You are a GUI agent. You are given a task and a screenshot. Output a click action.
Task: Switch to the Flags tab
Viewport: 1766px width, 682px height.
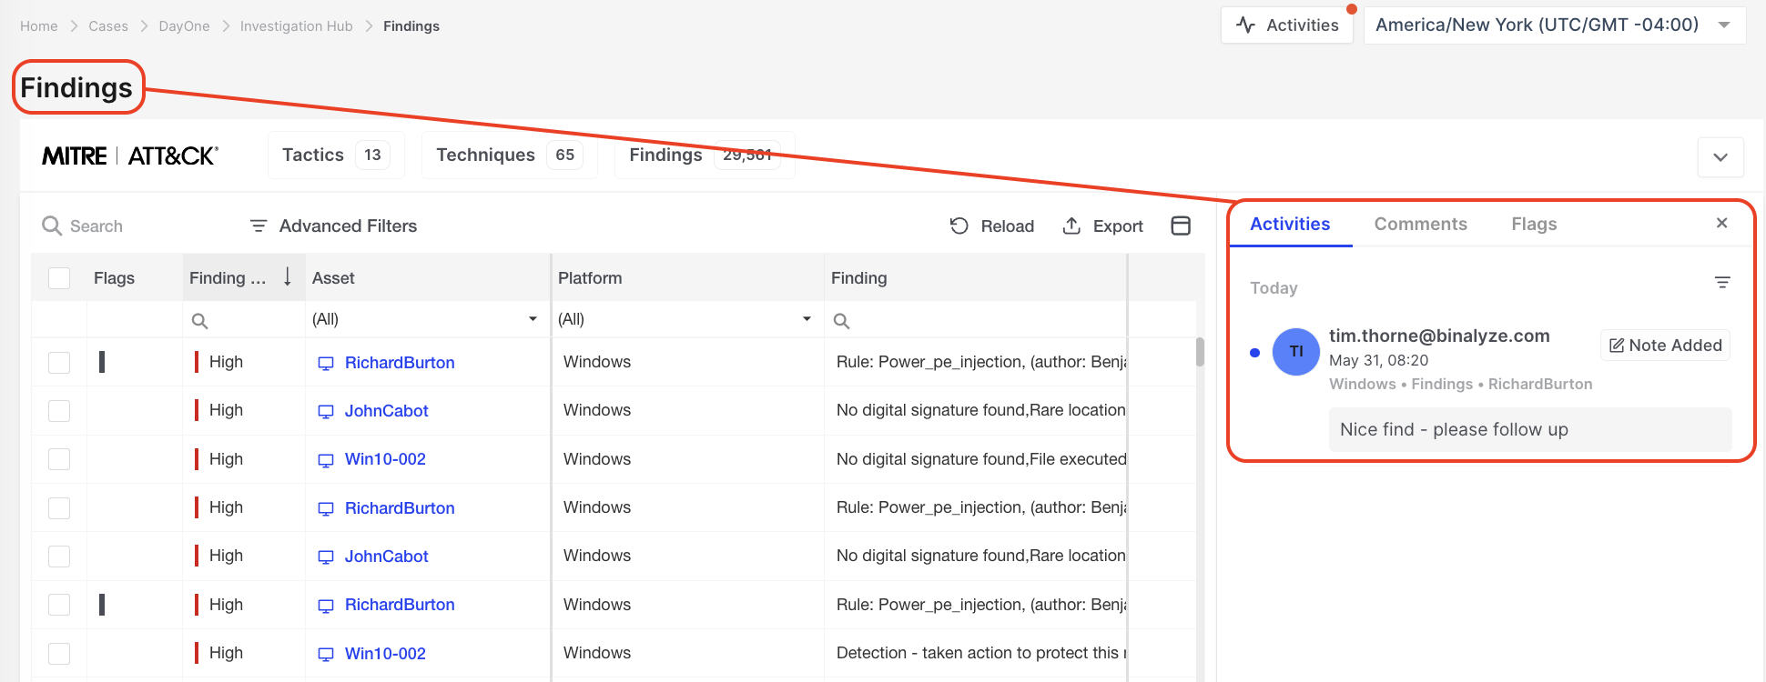click(x=1534, y=224)
